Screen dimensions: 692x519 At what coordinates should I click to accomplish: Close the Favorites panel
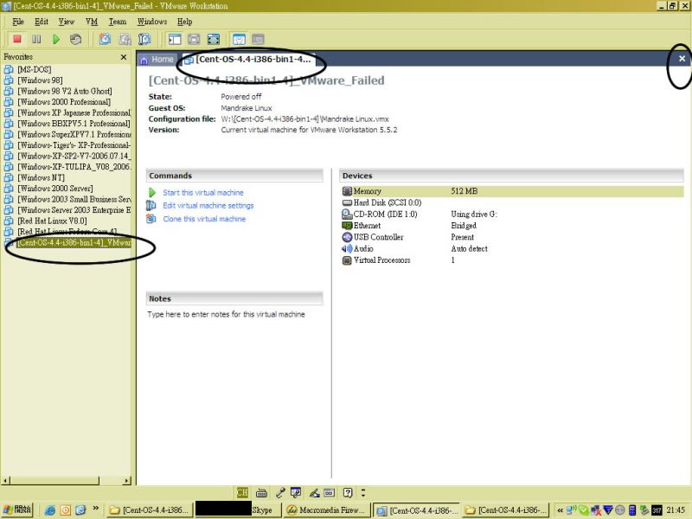point(124,57)
